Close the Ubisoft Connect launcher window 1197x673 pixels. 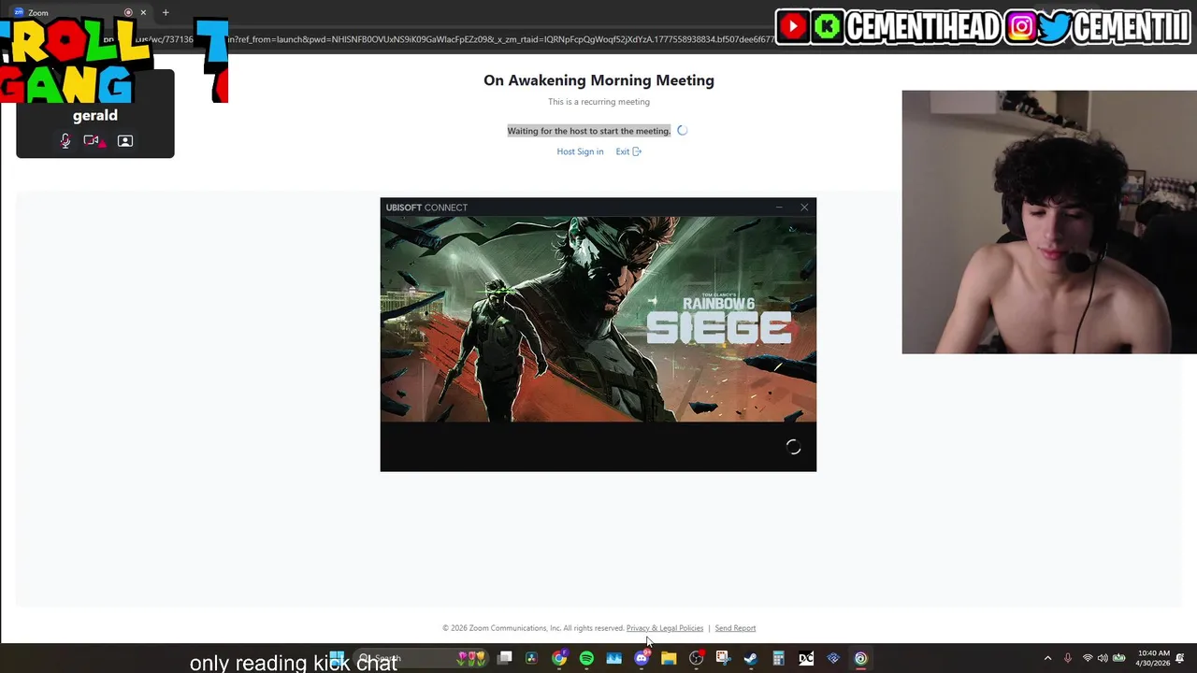pos(804,208)
